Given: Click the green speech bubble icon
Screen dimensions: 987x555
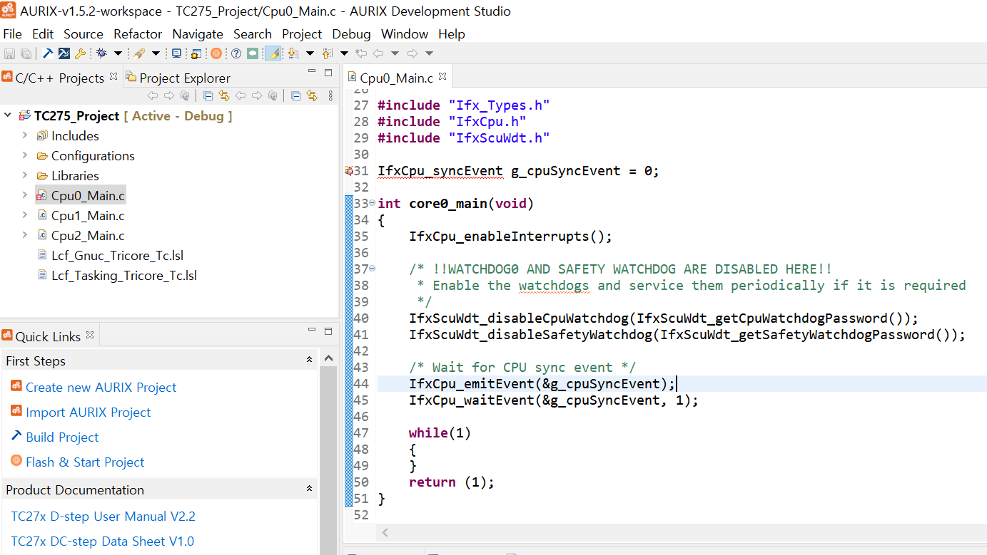Looking at the screenshot, I should 253,53.
